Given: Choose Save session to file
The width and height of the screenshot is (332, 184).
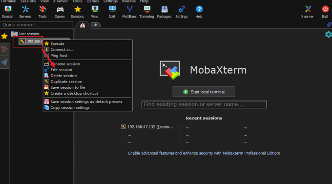Looking at the screenshot, I should click(x=88, y=87).
